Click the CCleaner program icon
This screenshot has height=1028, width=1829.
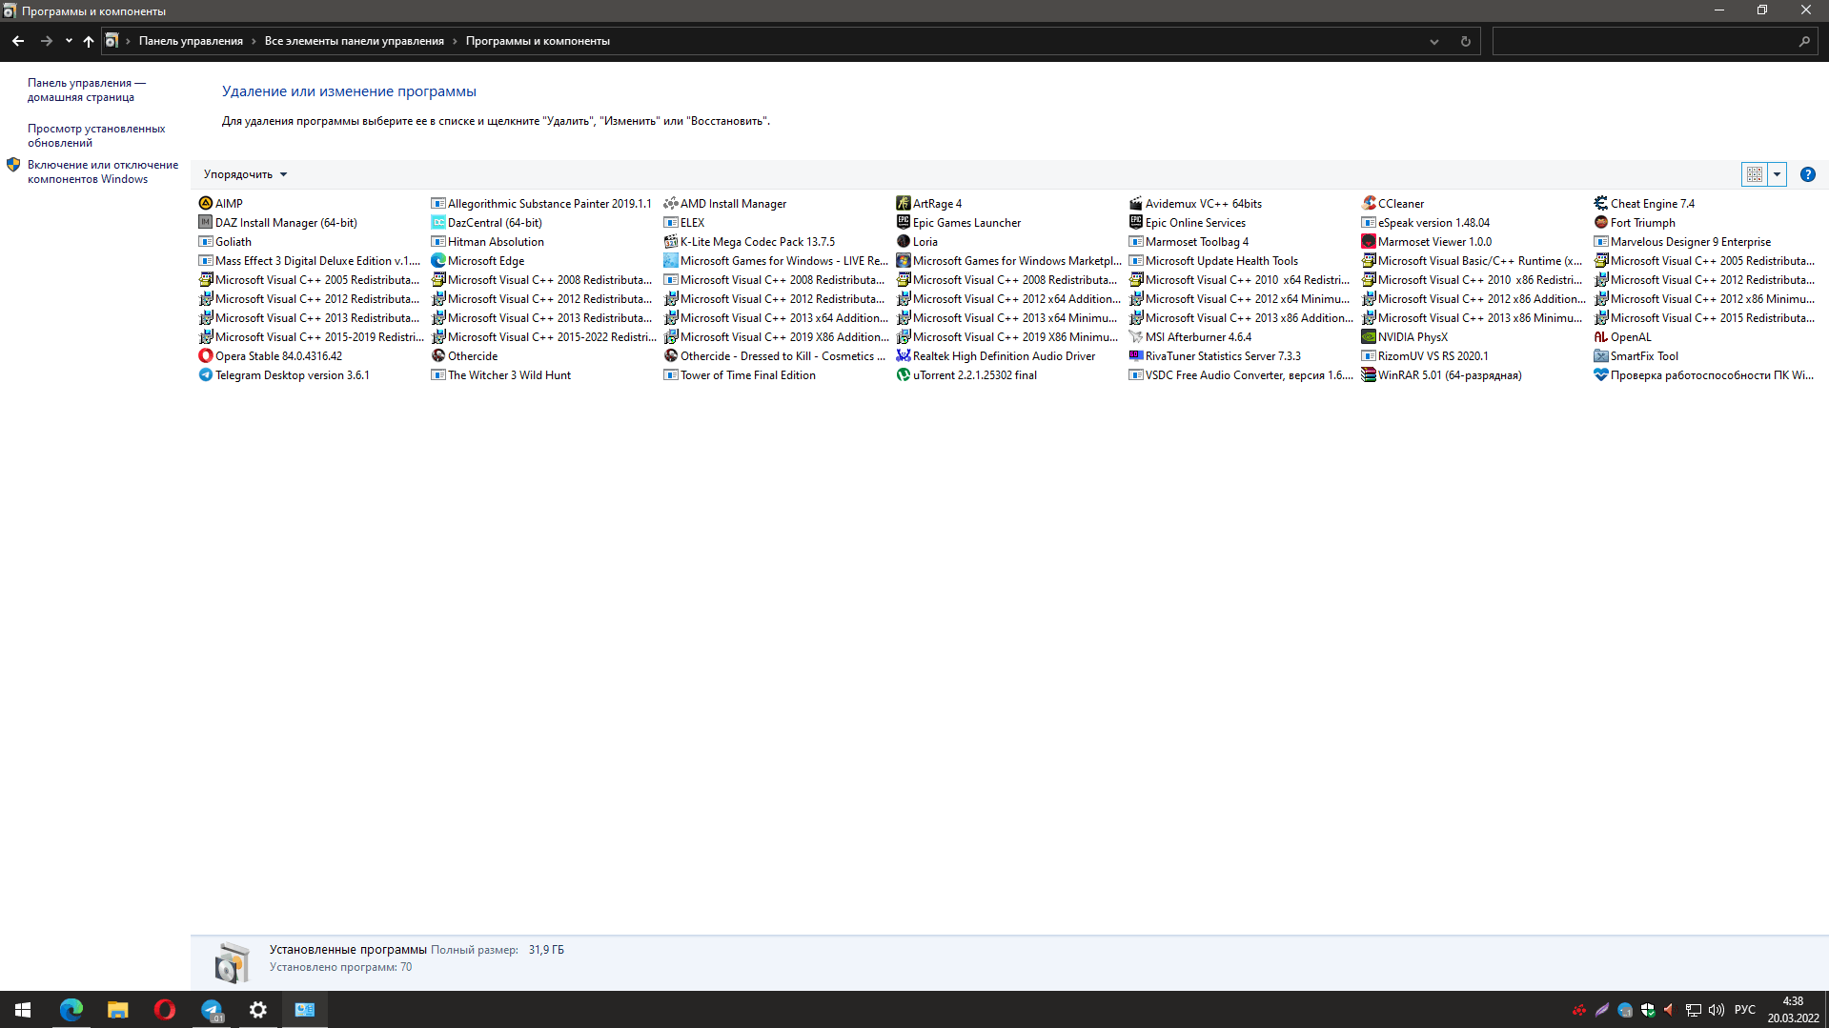[1368, 203]
